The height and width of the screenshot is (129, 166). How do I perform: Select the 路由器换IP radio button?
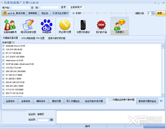[111, 13]
